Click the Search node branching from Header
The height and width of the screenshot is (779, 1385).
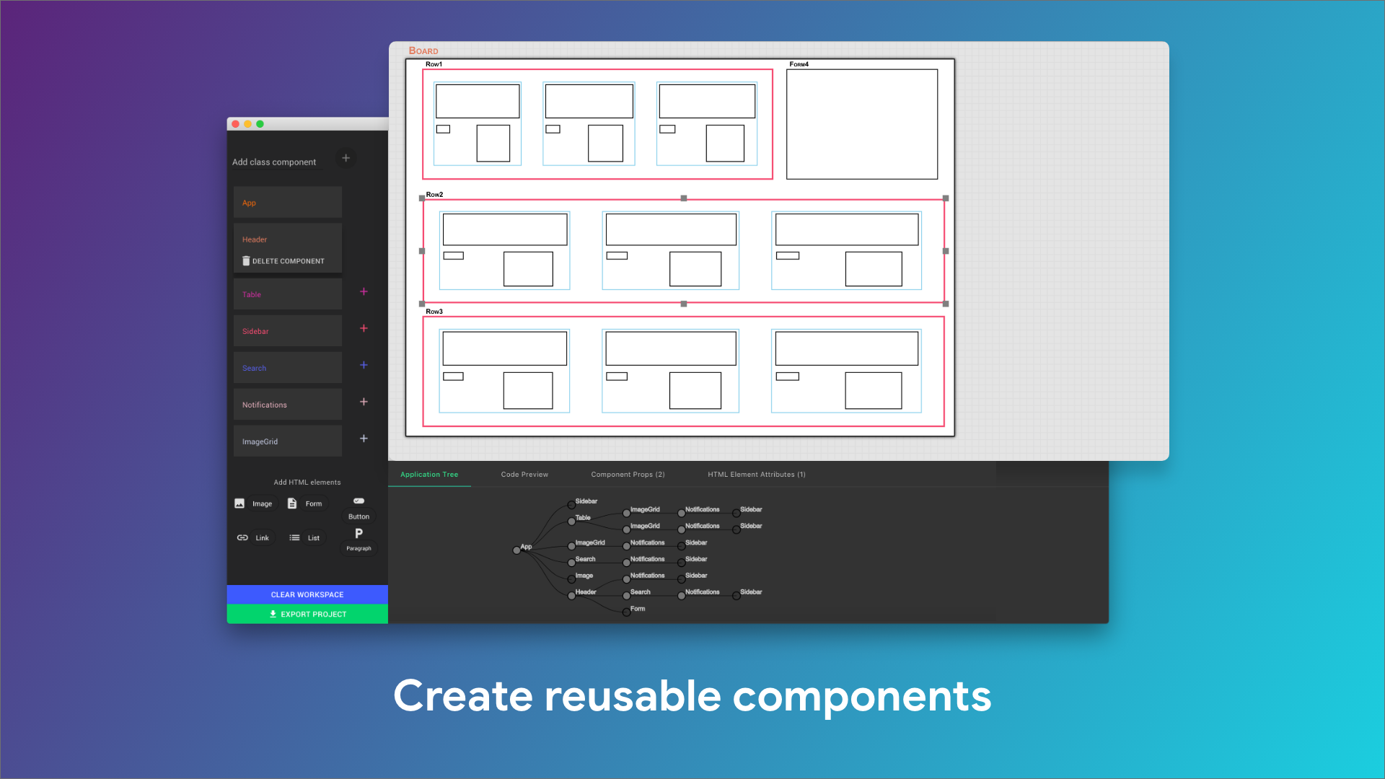point(626,596)
